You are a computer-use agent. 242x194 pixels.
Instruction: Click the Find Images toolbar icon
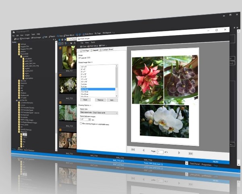point(32,38)
